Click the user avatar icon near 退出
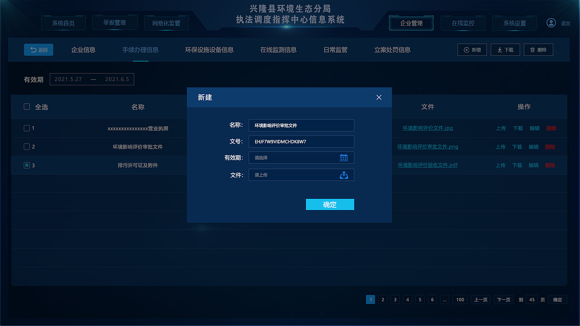Image resolution: width=580 pixels, height=326 pixels. (x=551, y=22)
